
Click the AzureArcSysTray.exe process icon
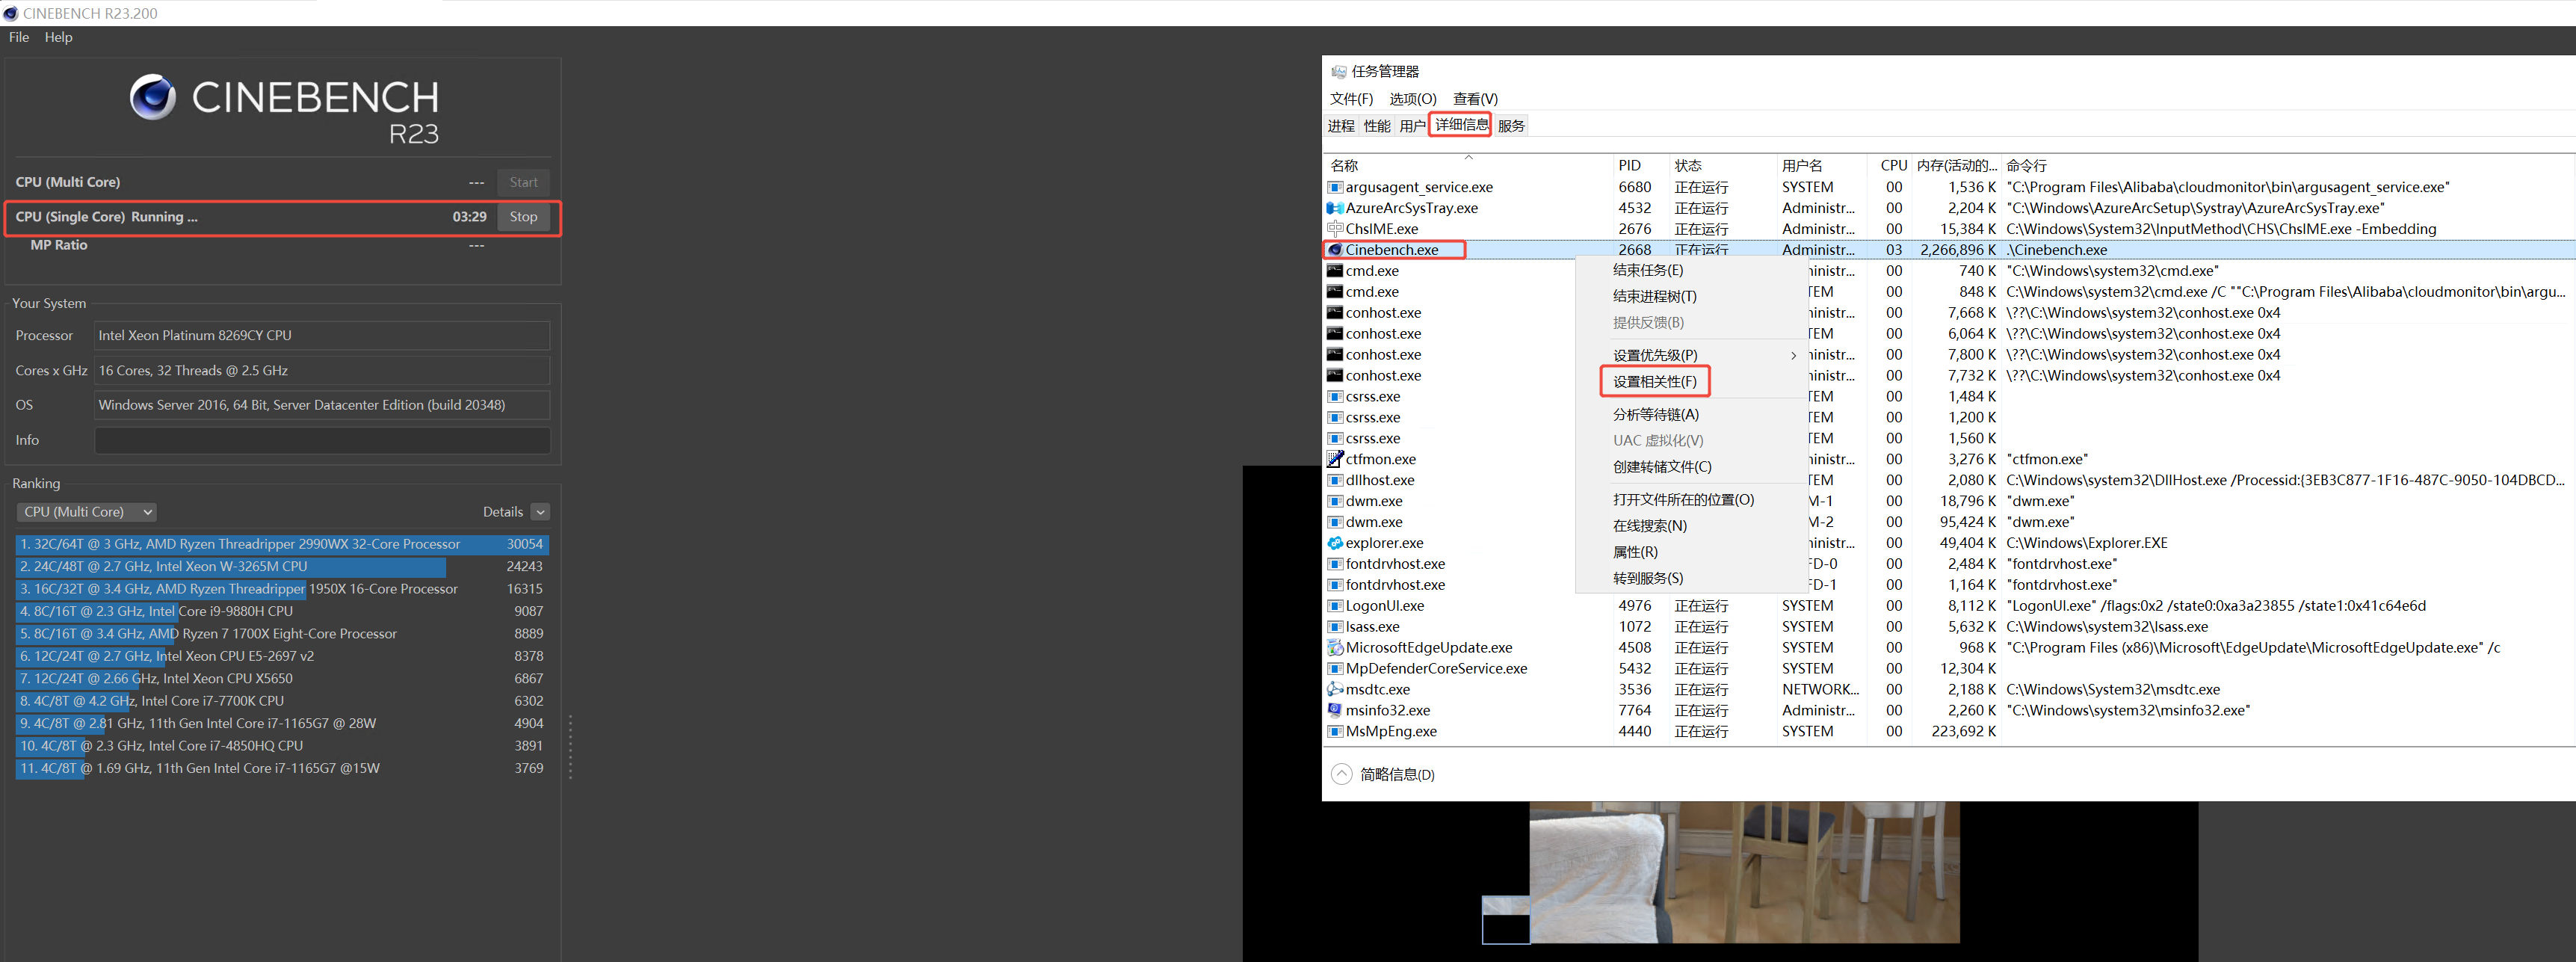coord(1335,208)
